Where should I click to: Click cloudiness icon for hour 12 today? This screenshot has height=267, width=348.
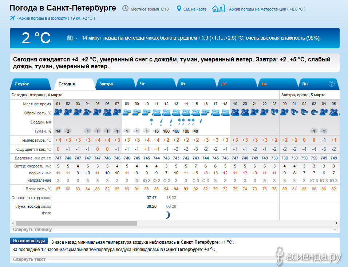coord(166,113)
